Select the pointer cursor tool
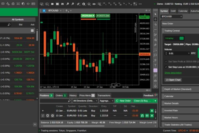The height and width of the screenshot is (133, 199). click(x=155, y=14)
